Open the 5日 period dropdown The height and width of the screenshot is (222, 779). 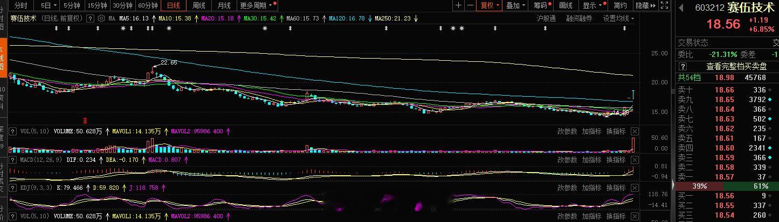click(x=48, y=5)
